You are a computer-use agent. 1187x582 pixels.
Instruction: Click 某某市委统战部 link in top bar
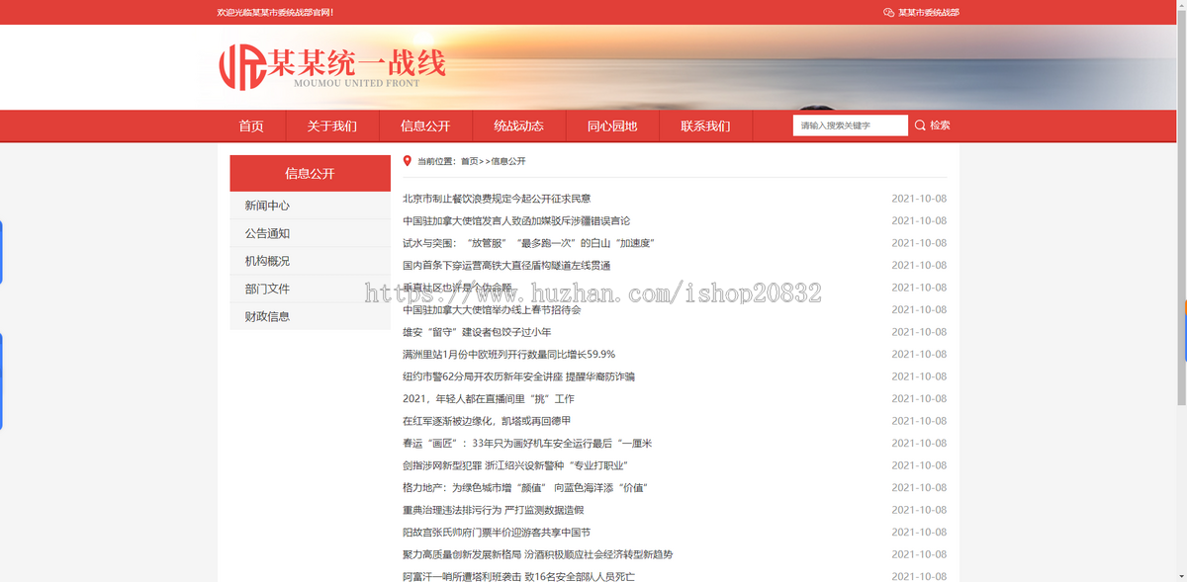pos(929,13)
